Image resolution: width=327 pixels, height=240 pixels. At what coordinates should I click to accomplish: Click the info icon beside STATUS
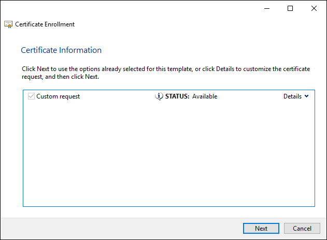tap(159, 96)
